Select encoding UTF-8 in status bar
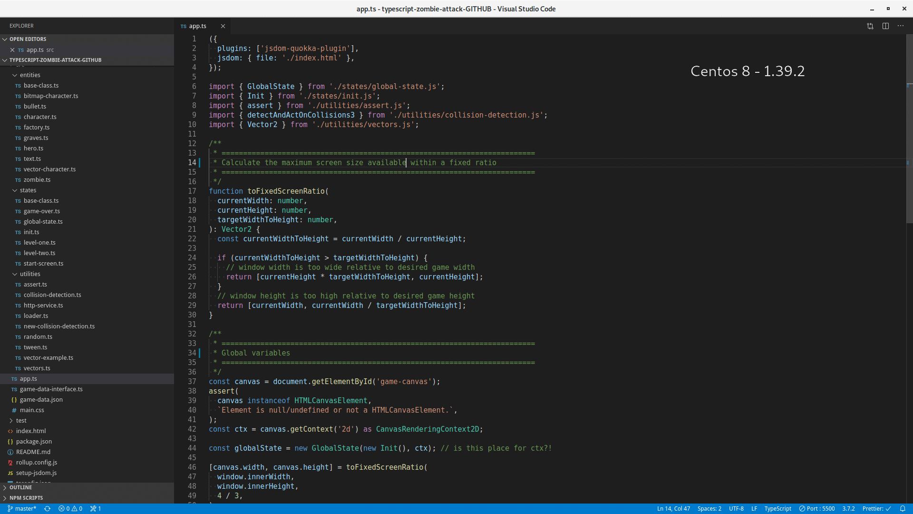This screenshot has width=913, height=514. click(736, 509)
